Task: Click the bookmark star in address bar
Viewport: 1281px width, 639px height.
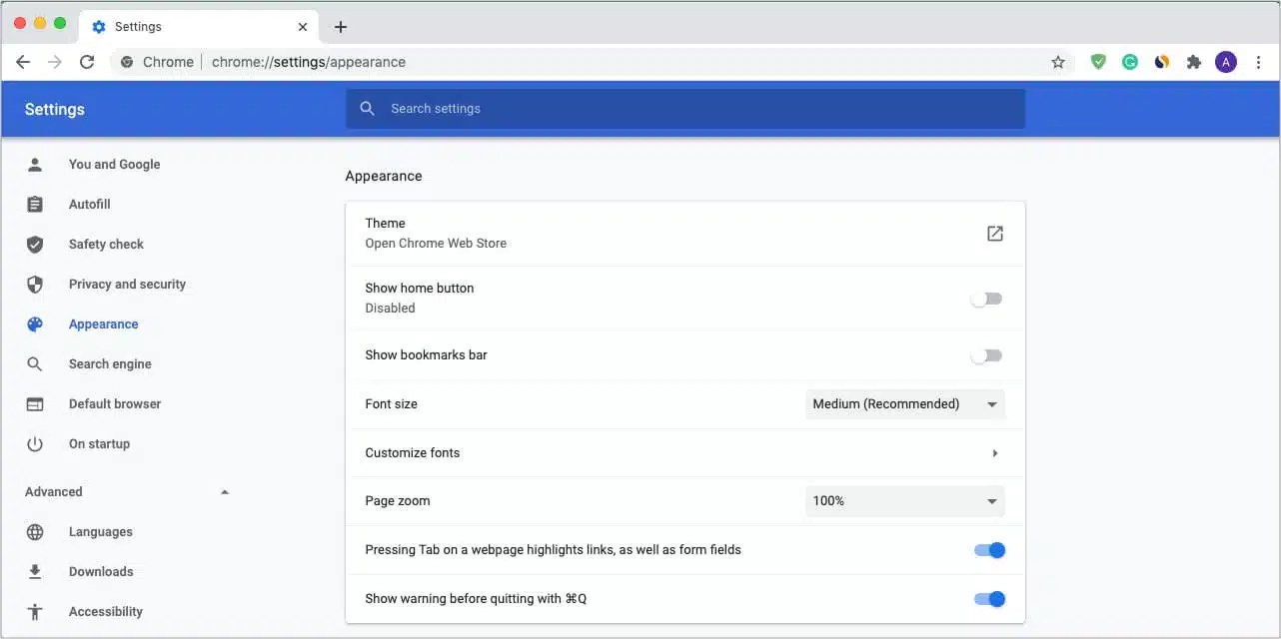Action: 1058,61
